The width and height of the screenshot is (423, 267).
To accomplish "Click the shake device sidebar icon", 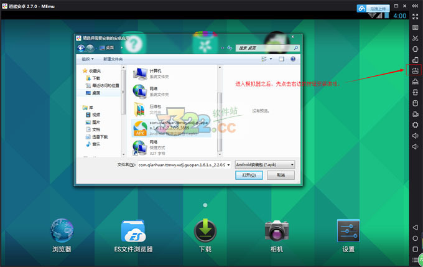I will click(x=415, y=49).
